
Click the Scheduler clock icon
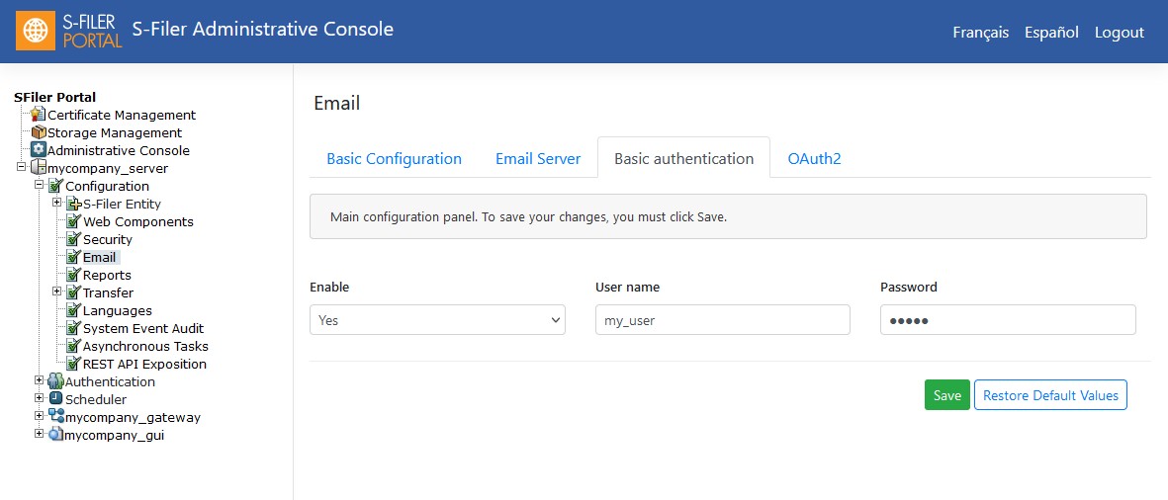(x=55, y=399)
